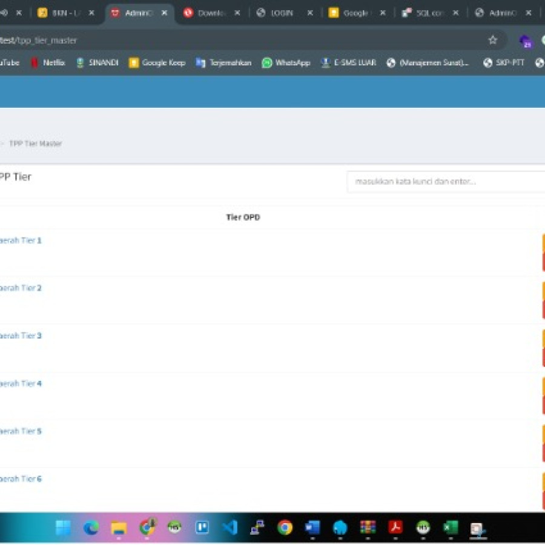The width and height of the screenshot is (545, 545).
Task: Click the keyword search input field
Action: (445, 182)
